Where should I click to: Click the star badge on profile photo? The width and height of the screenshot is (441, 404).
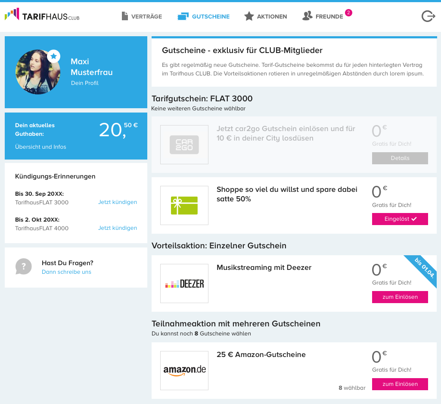pos(53,56)
